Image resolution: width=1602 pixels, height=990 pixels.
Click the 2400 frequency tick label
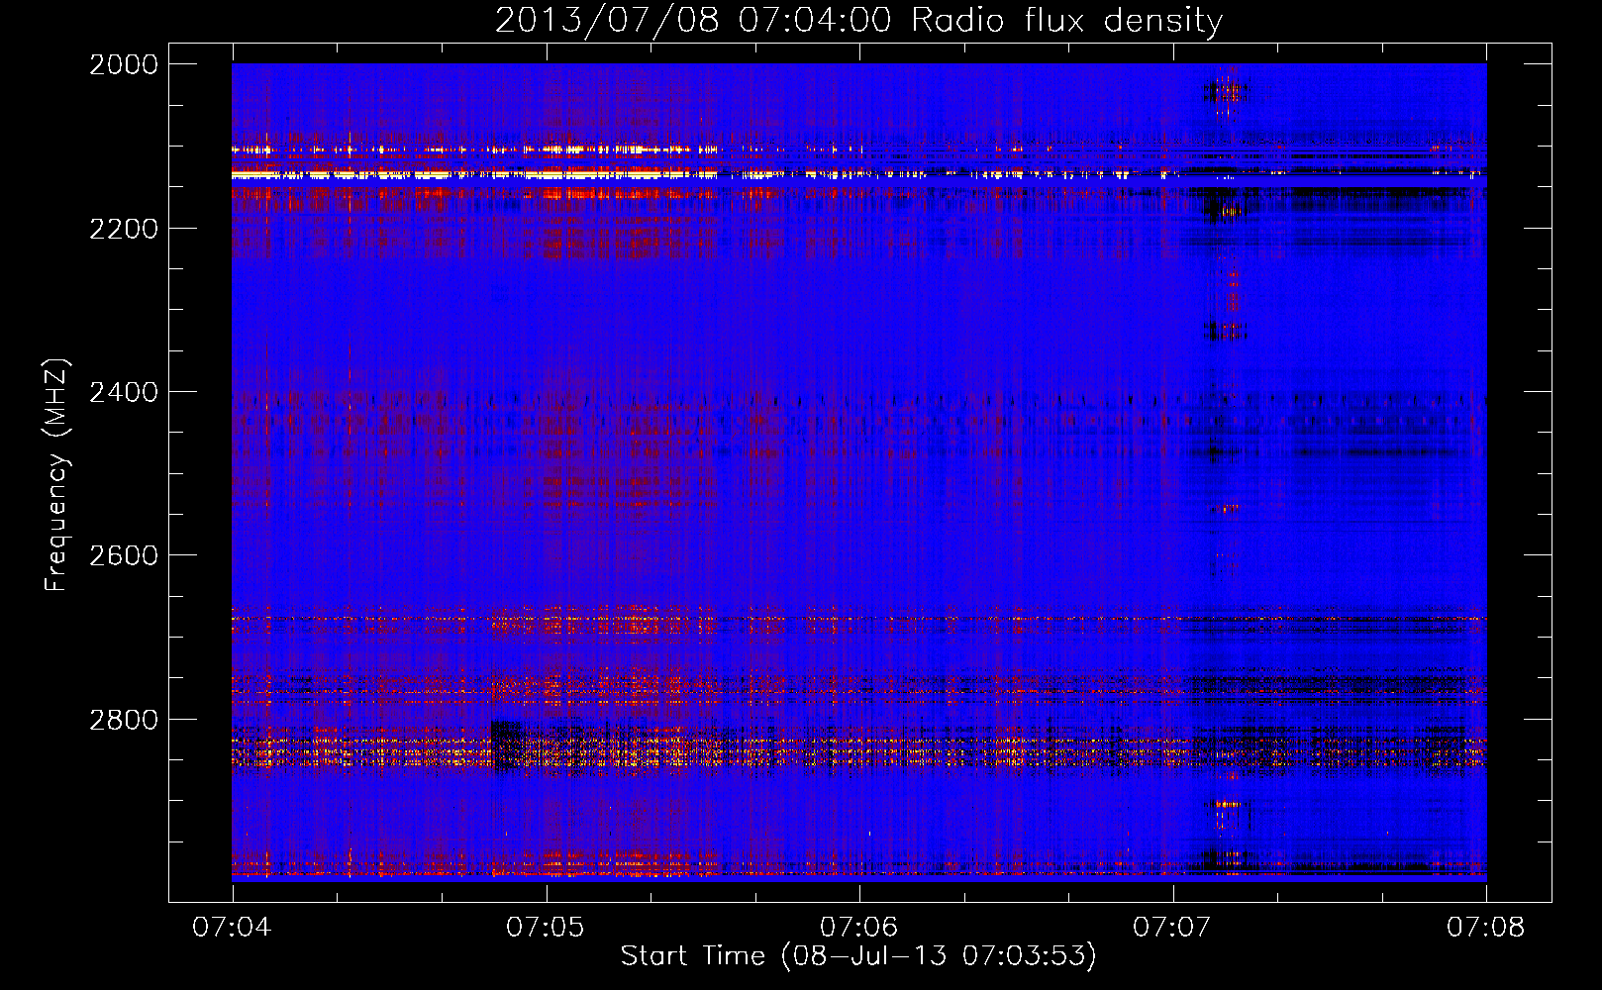pyautogui.click(x=124, y=392)
